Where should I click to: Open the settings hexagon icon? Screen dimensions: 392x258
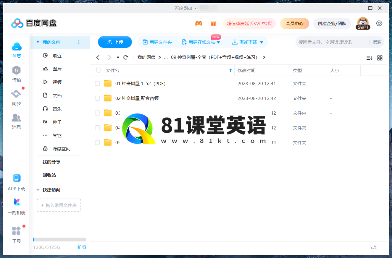[x=379, y=23]
